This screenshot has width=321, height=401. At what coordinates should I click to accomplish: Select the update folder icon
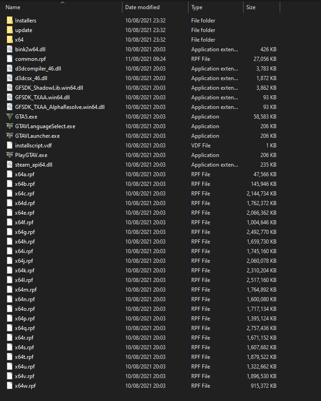click(x=10, y=30)
